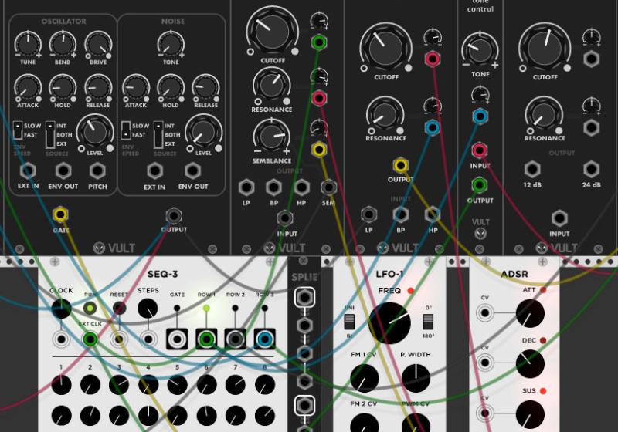Click the ADSR ATT knob
Image resolution: width=618 pixels, height=432 pixels.
coord(529,314)
